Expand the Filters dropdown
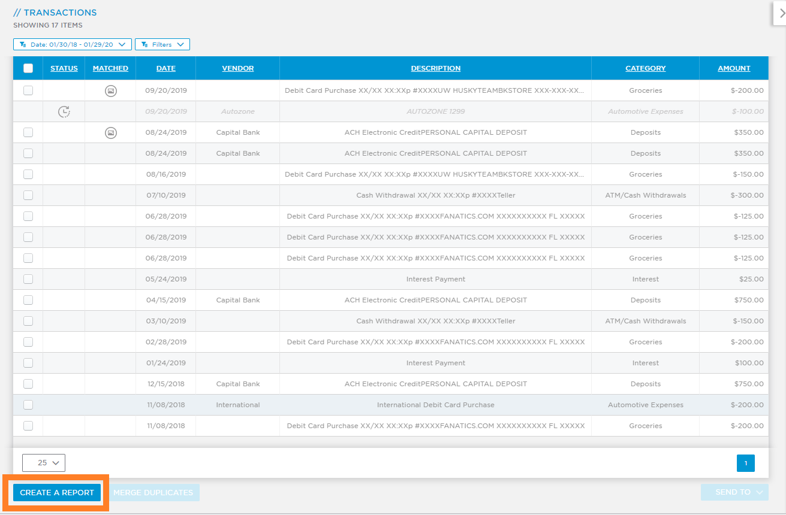This screenshot has height=515, width=786. (162, 44)
